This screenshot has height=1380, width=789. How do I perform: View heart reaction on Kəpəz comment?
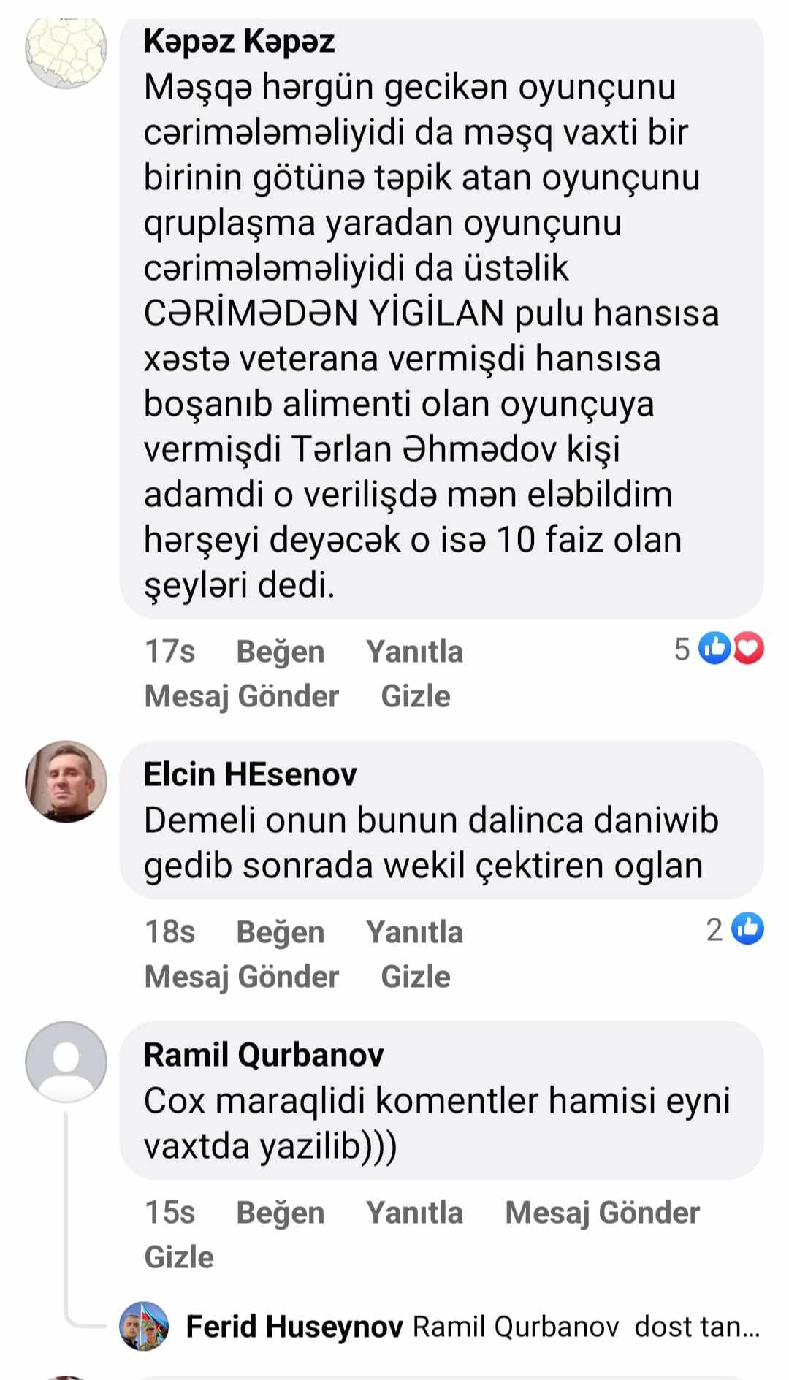pos(748,648)
